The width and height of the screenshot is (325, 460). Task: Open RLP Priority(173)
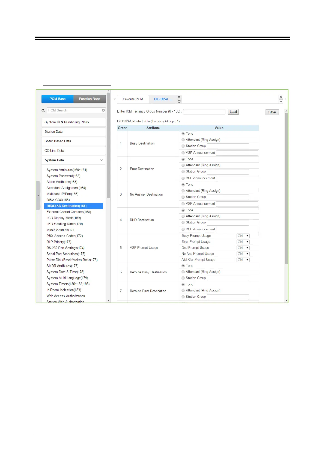point(59,242)
